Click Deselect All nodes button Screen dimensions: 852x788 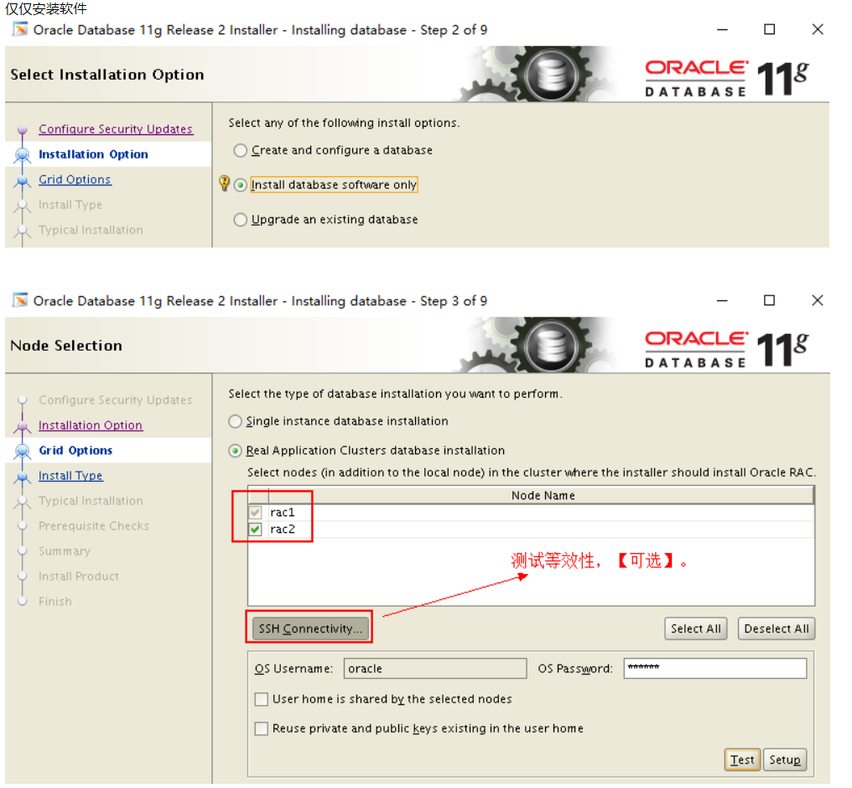coord(777,629)
